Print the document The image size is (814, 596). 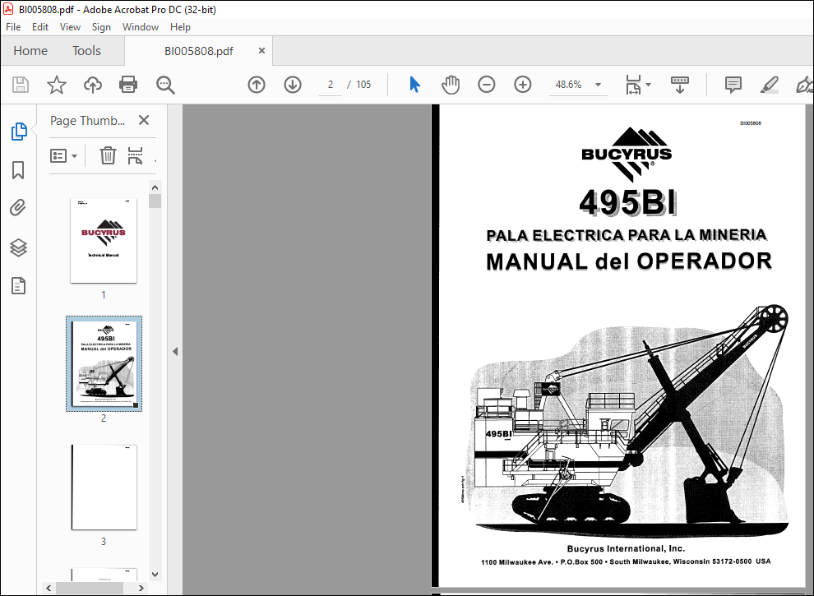(128, 85)
